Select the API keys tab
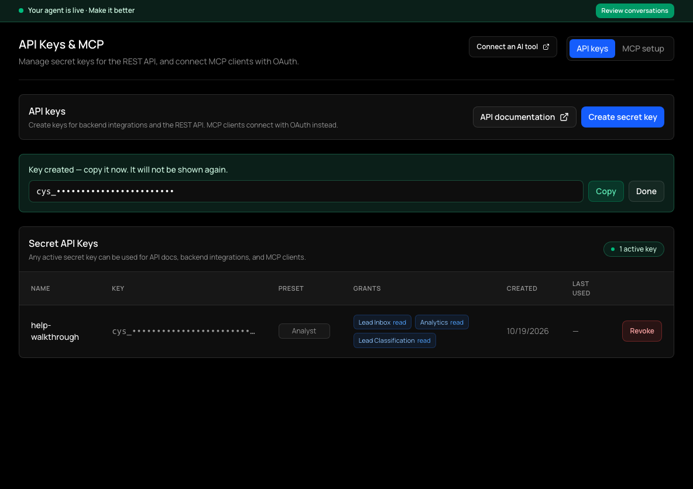This screenshot has height=489, width=693. tap(592, 49)
